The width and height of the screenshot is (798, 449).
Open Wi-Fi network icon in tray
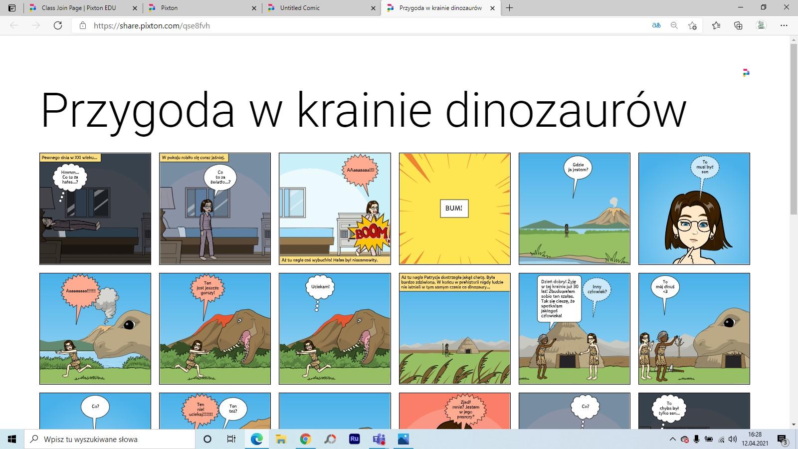click(721, 439)
